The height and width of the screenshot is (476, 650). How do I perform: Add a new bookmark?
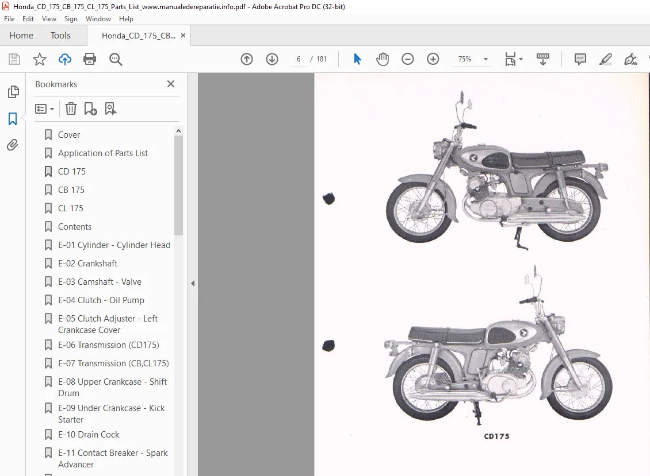[90, 109]
